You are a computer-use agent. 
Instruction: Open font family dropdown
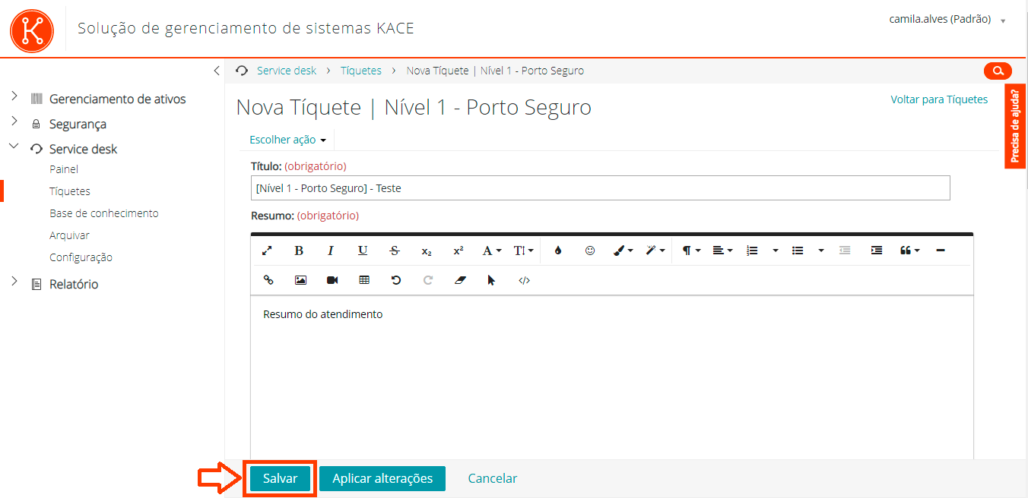(x=492, y=251)
